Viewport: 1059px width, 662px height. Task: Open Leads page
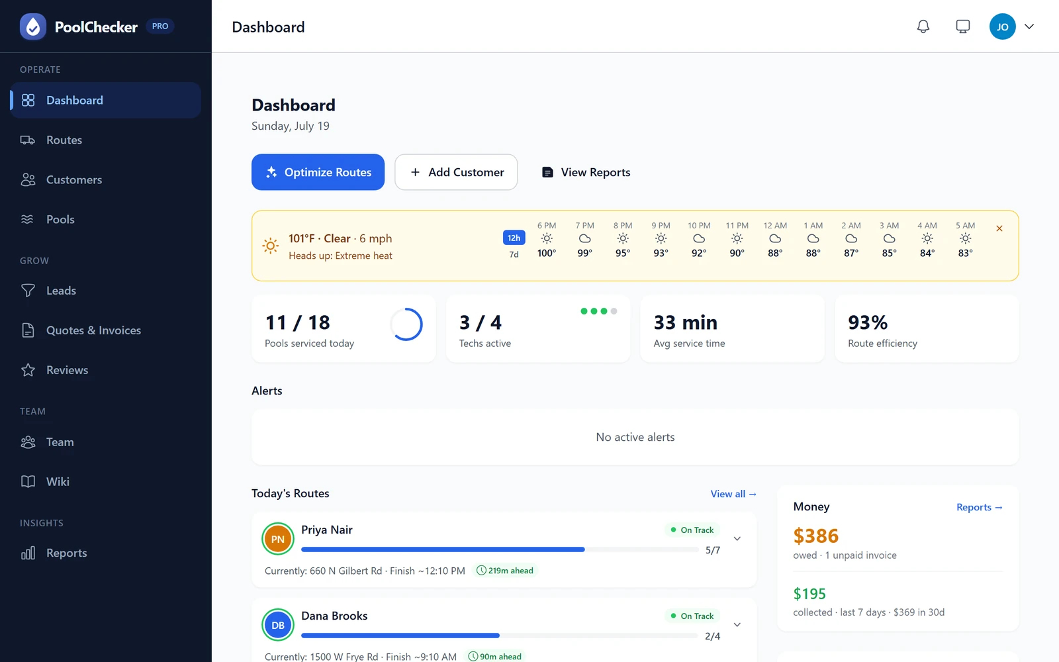pyautogui.click(x=105, y=291)
